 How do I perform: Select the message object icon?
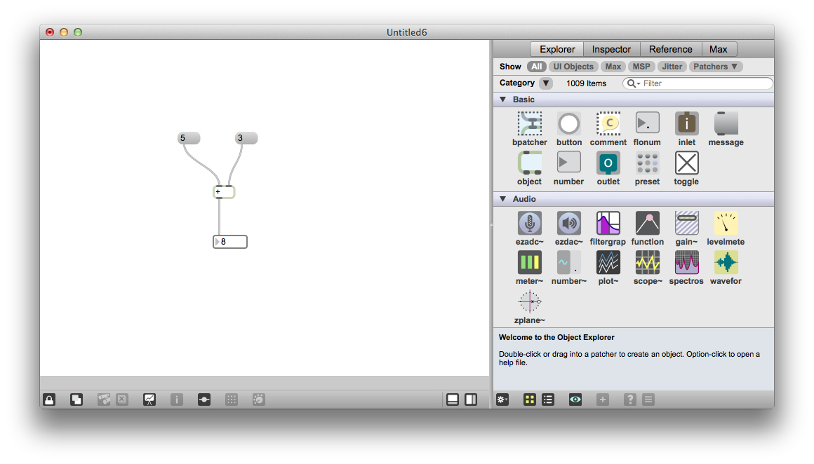726,124
